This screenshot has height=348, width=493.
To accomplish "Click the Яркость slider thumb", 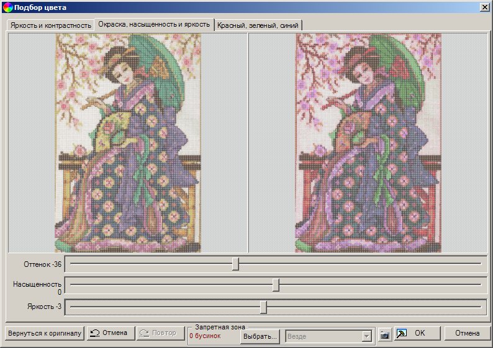I will coord(264,307).
